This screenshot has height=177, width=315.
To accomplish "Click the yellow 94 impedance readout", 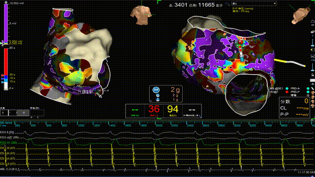I will coord(173,109).
